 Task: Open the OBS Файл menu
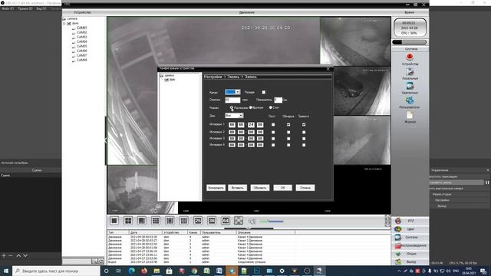[x=8, y=8]
